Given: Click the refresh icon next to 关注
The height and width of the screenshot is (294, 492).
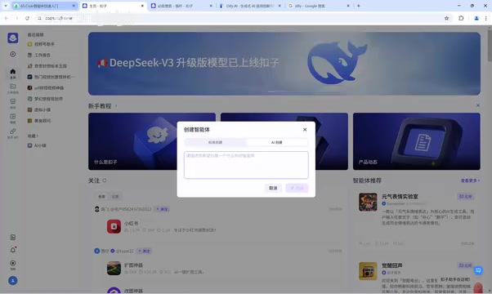Looking at the screenshot, I should click(105, 180).
